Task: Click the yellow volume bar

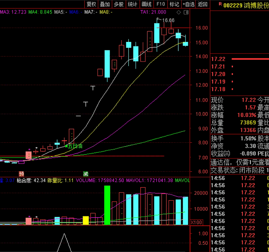Action: pyautogui.click(x=86, y=220)
